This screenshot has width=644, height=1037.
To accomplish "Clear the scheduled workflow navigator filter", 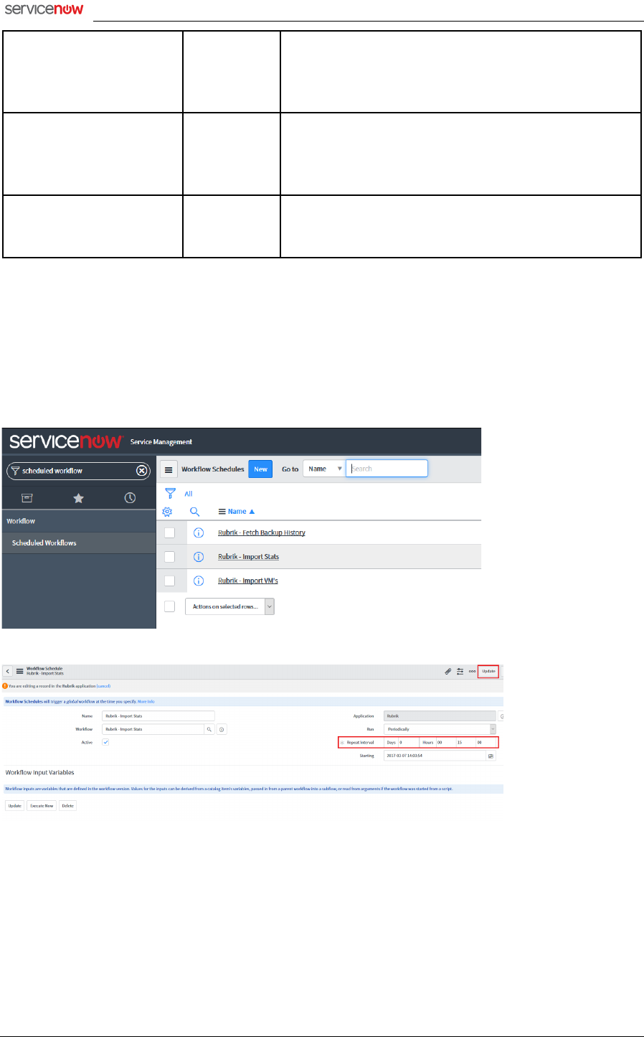I will click(x=142, y=471).
